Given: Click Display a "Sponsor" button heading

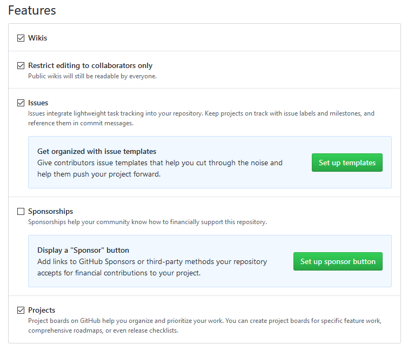Looking at the screenshot, I should click(83, 250).
